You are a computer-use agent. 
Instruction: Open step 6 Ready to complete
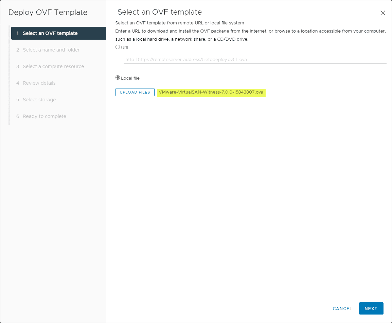click(x=44, y=116)
